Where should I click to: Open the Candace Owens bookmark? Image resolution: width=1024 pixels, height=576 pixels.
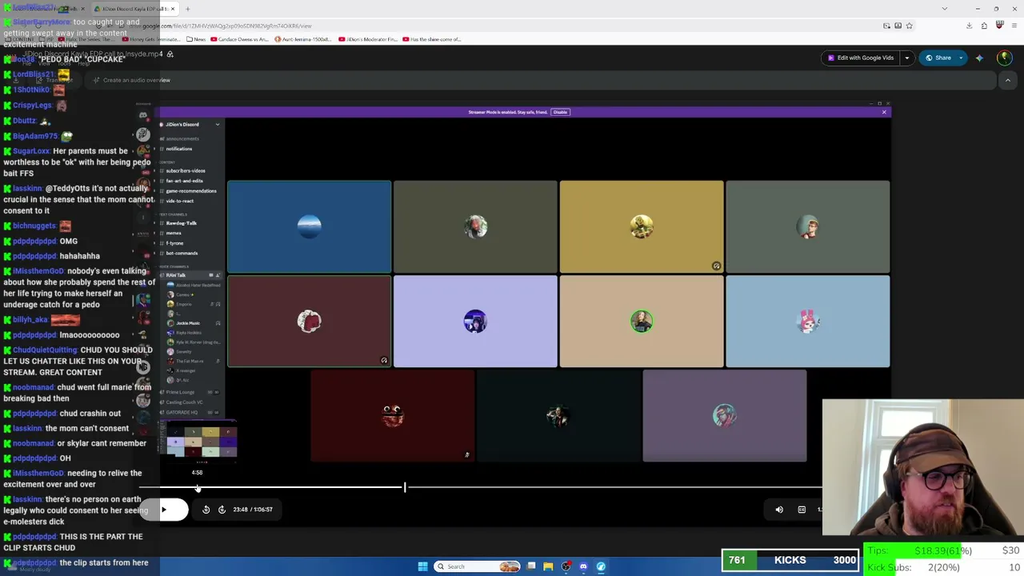tap(240, 39)
